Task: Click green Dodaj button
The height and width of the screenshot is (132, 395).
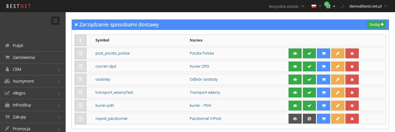Action: (376, 25)
